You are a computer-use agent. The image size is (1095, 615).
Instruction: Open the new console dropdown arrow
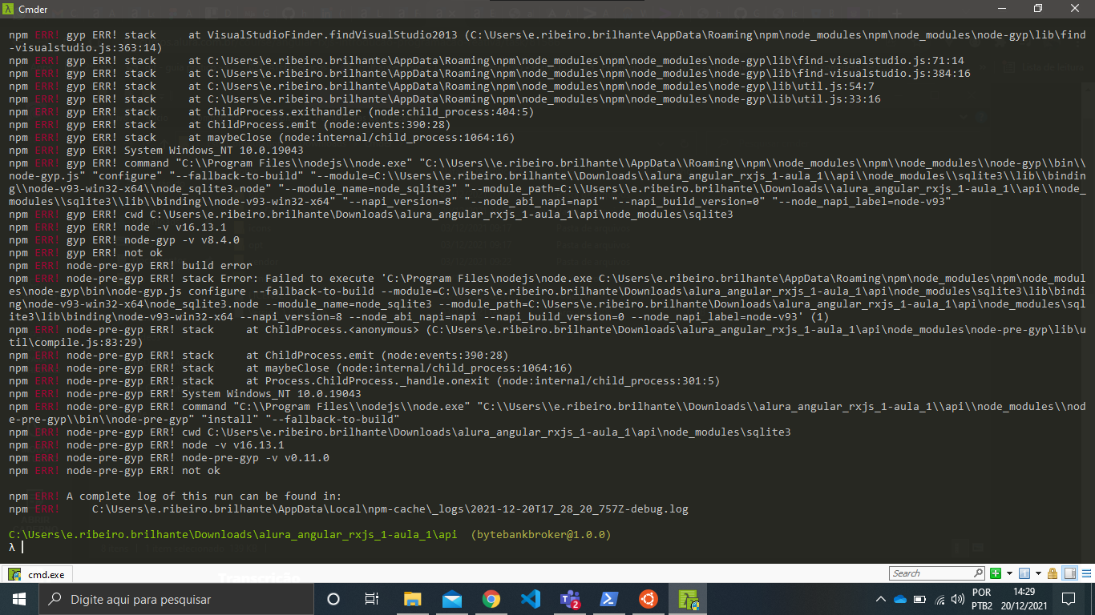click(1009, 573)
